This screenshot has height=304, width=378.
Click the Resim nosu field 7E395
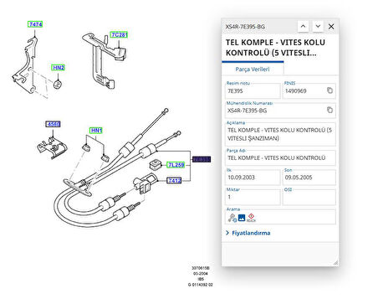[253, 91]
